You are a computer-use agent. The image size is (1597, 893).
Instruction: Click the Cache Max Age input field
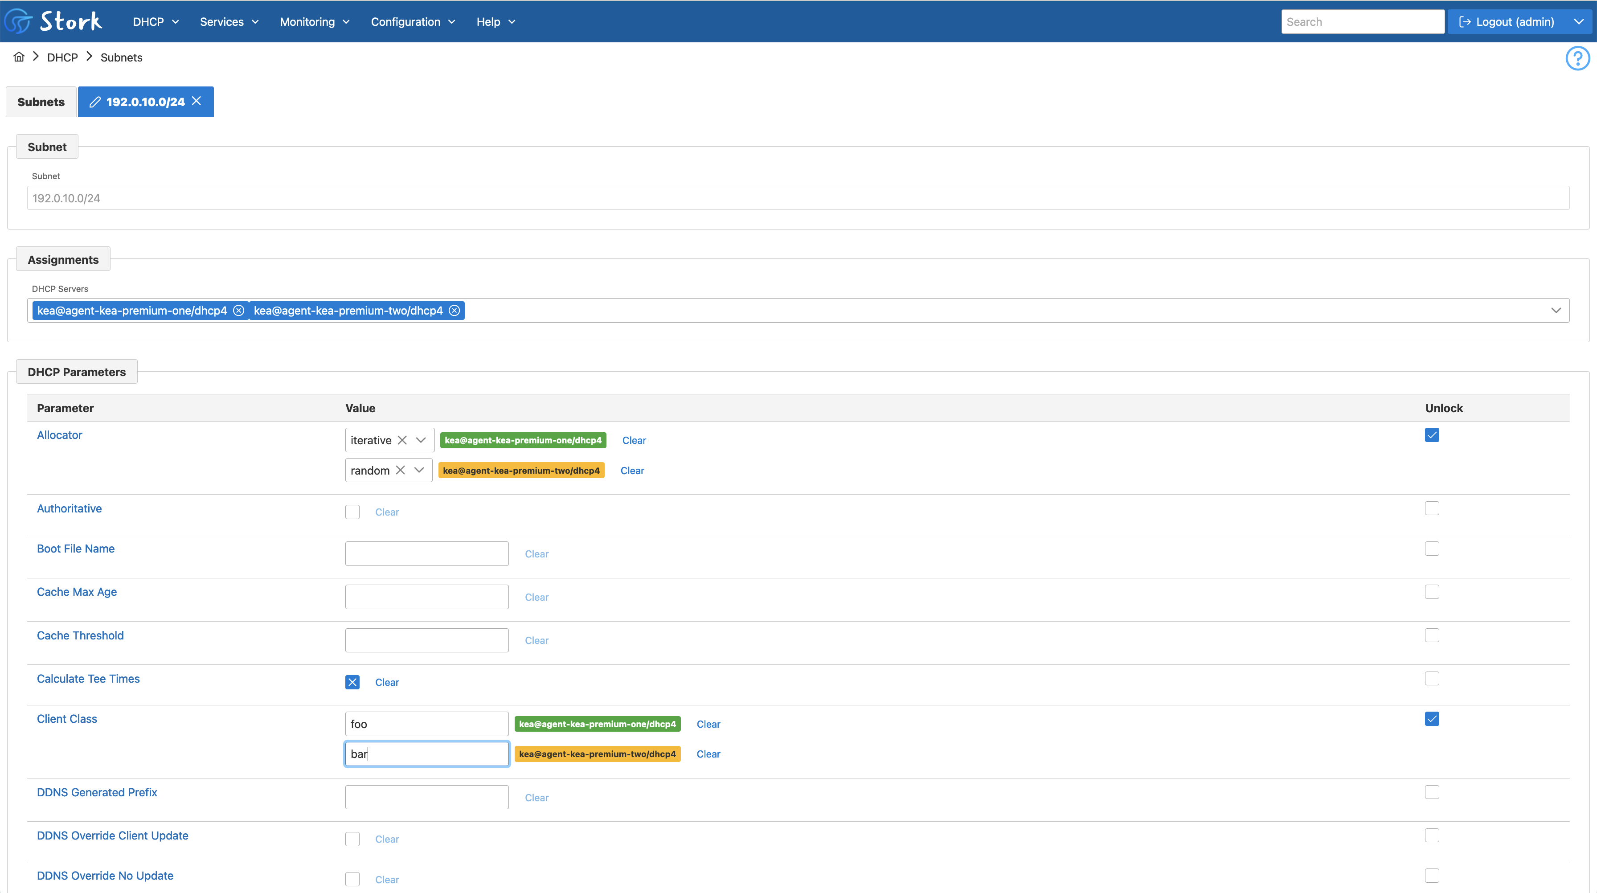click(426, 597)
